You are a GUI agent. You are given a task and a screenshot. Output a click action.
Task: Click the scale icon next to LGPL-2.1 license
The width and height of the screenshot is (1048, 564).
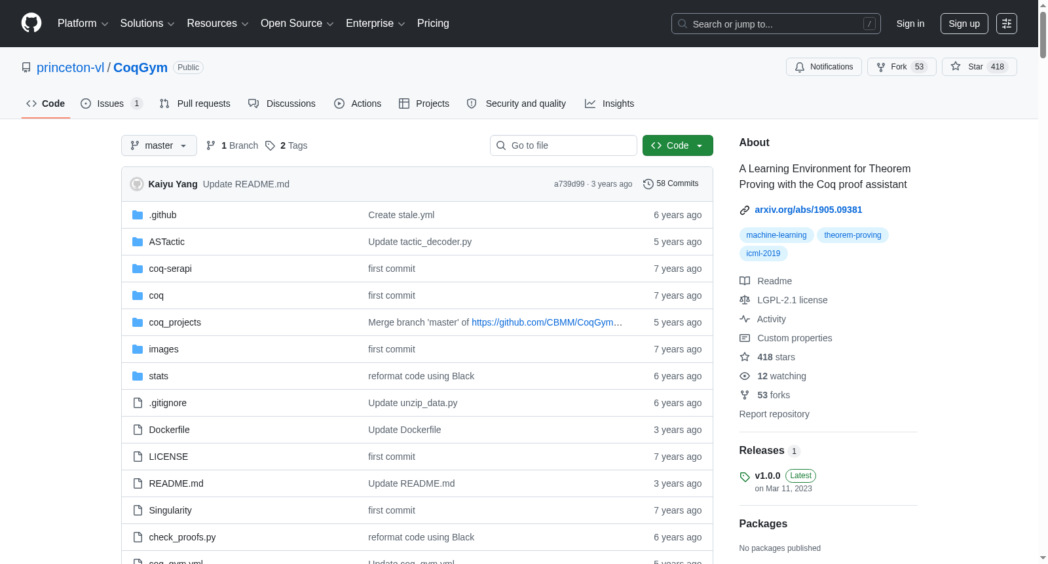[x=745, y=300]
